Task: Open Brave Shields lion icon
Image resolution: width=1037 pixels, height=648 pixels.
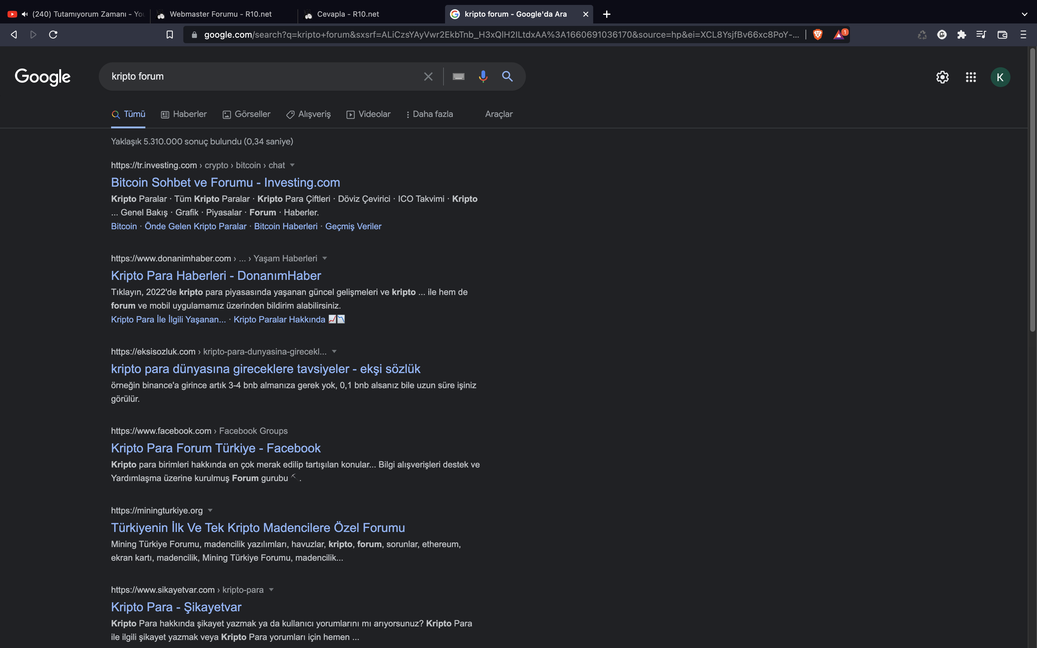Action: (818, 35)
